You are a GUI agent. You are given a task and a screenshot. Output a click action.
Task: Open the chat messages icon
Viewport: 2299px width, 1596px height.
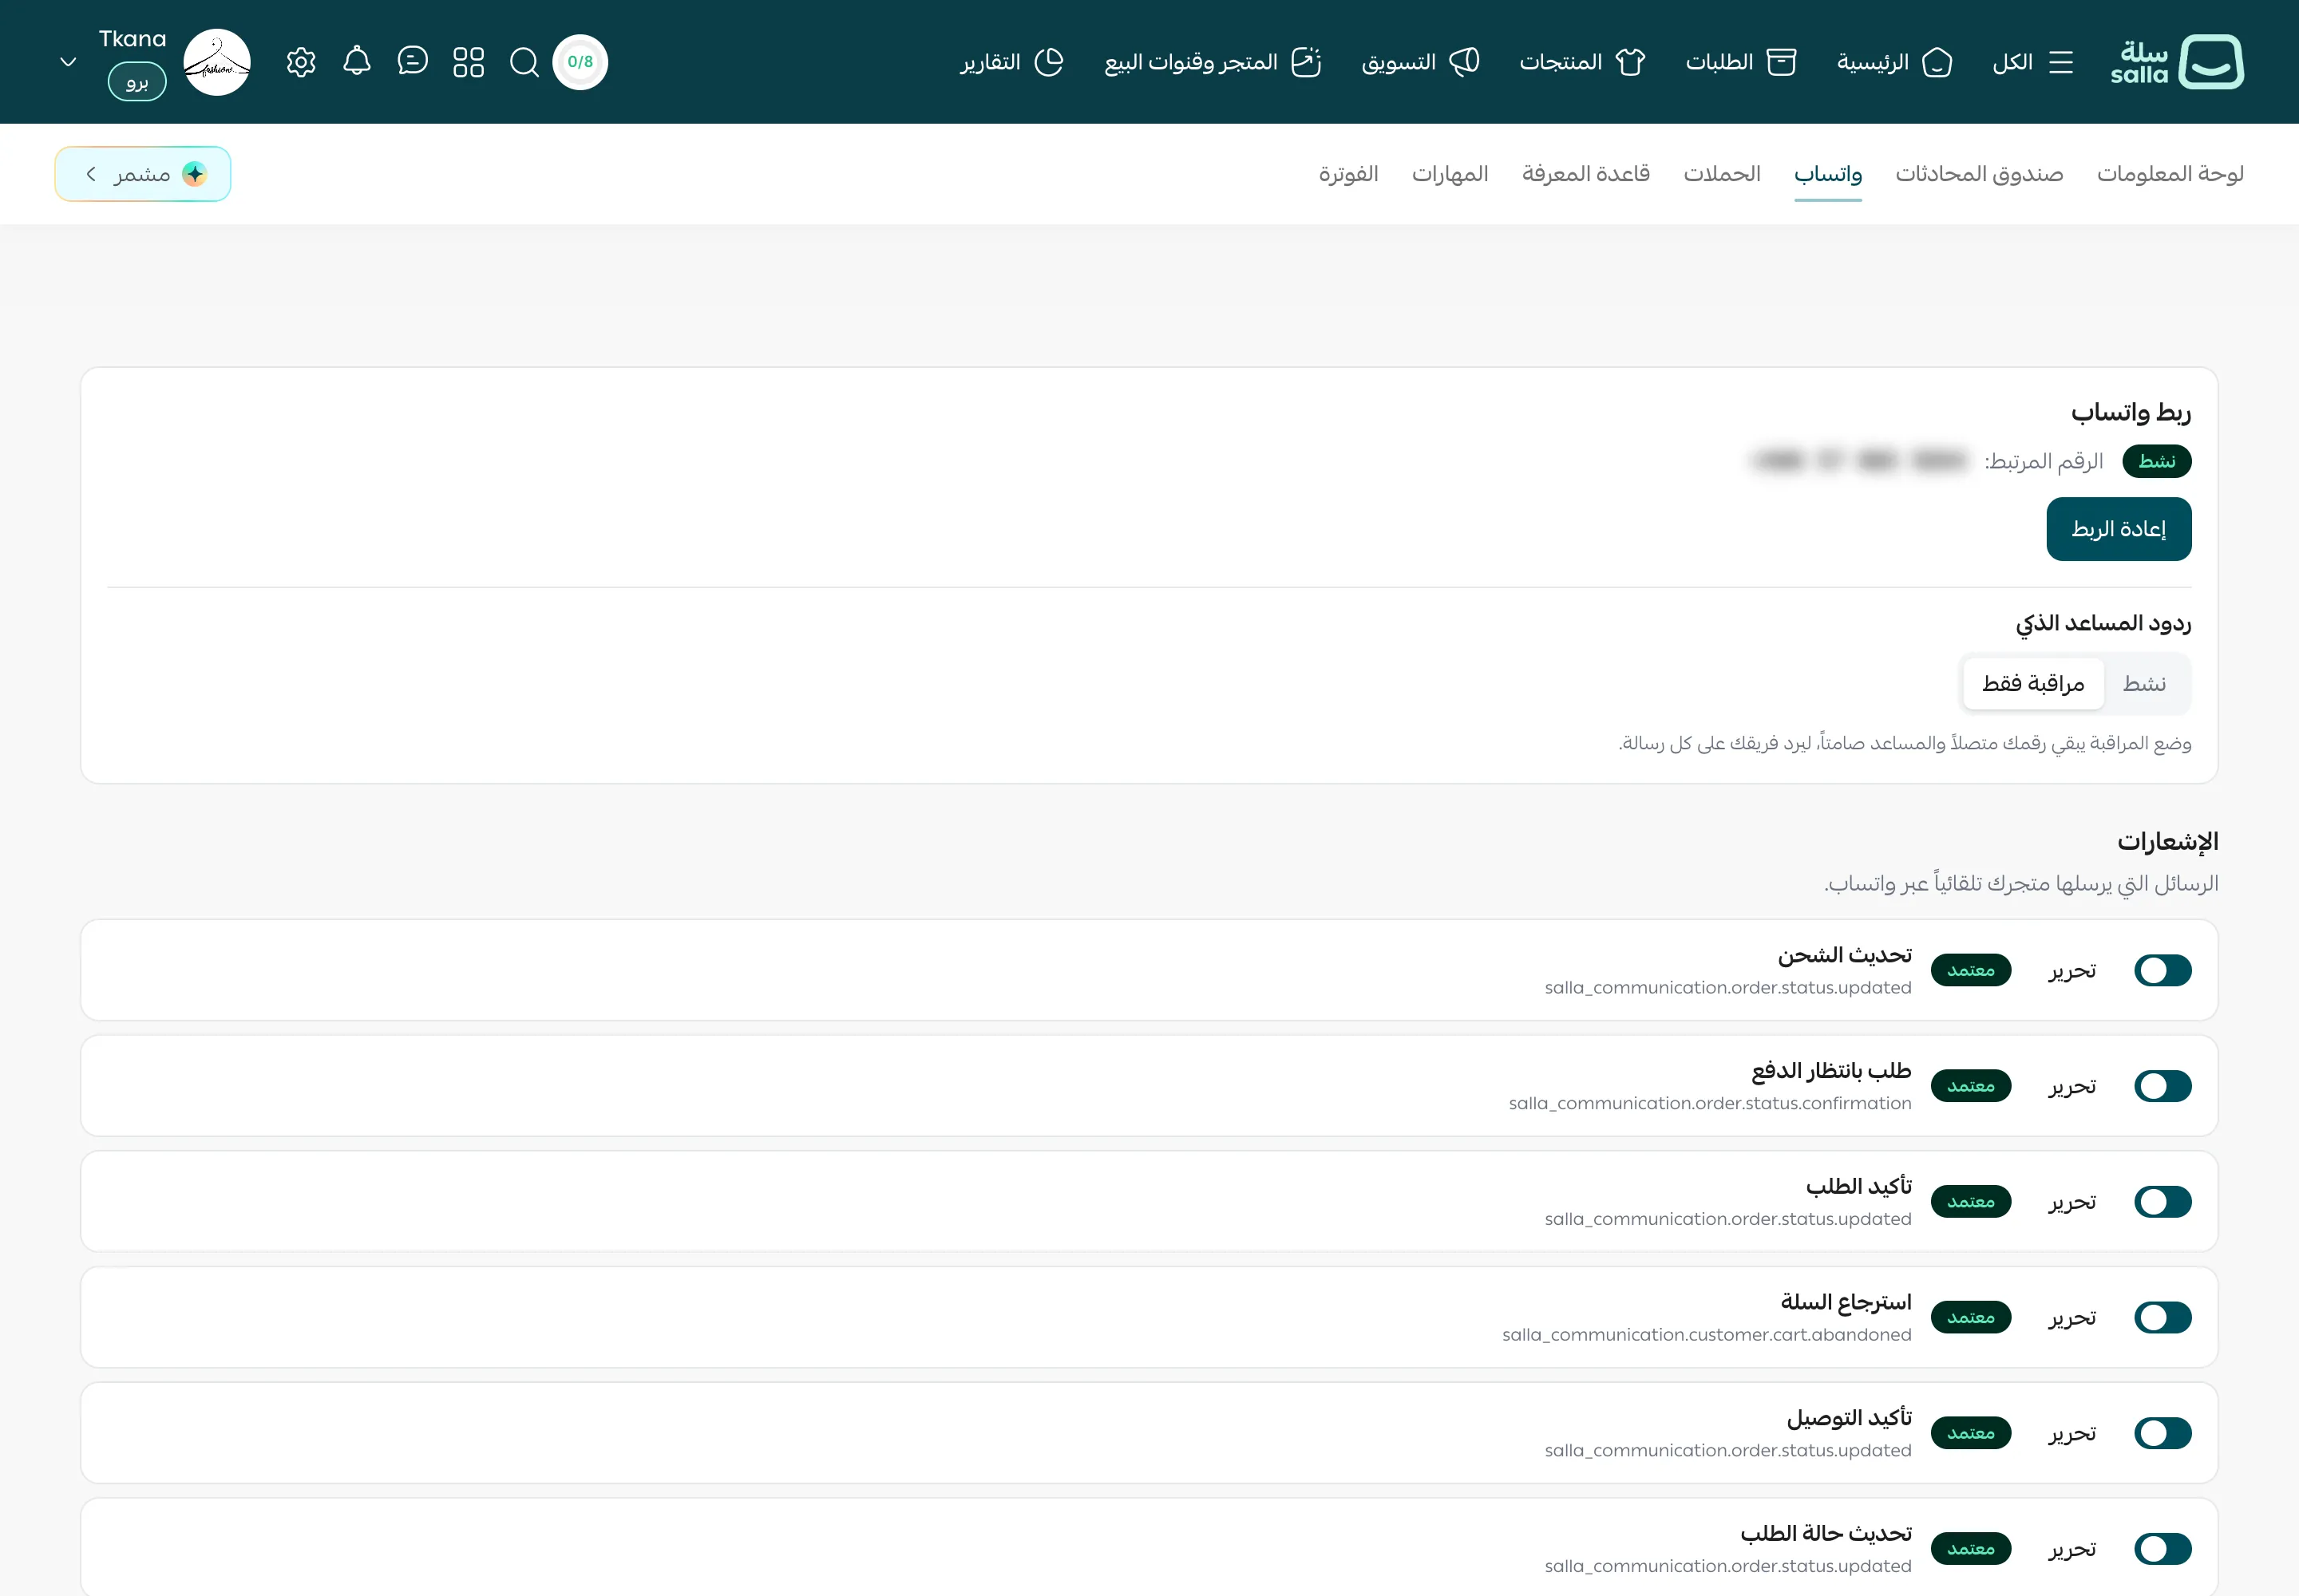click(412, 62)
